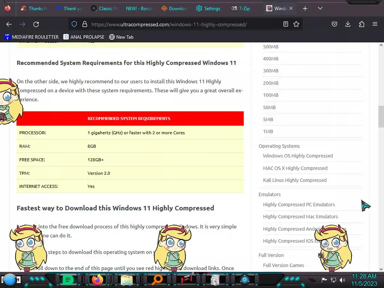The width and height of the screenshot is (384, 288).
Task: Select the '128GB+' free space cell
Action: pyautogui.click(x=96, y=160)
